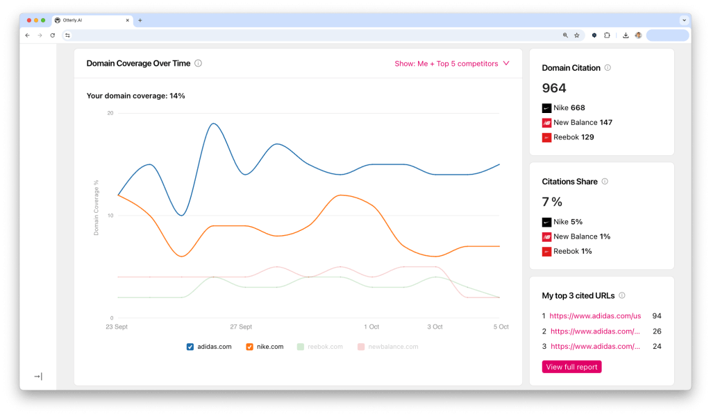711x416 pixels.
Task: Click info icon next to Domain Citation
Action: (x=608, y=67)
